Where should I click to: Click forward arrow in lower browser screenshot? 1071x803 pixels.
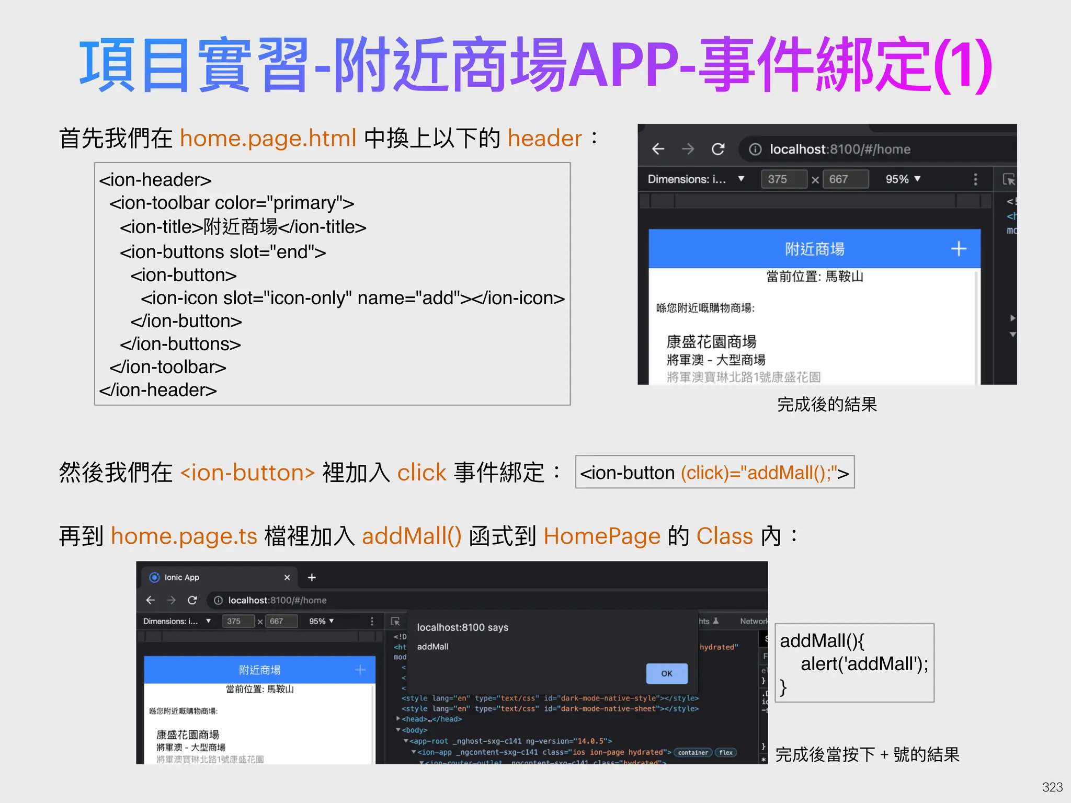click(x=171, y=600)
